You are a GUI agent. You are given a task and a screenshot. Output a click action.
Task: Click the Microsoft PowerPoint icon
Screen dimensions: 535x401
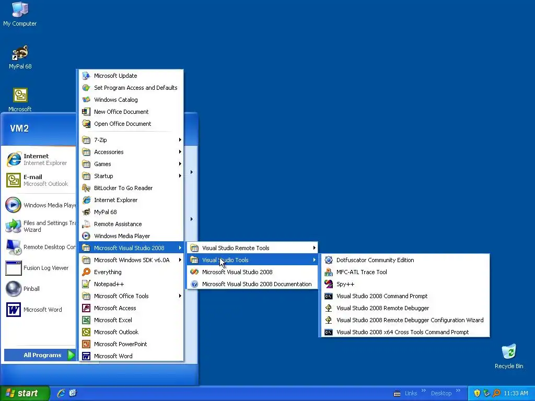[x=86, y=344]
